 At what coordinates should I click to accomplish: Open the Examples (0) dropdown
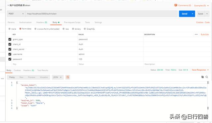point(201,6)
